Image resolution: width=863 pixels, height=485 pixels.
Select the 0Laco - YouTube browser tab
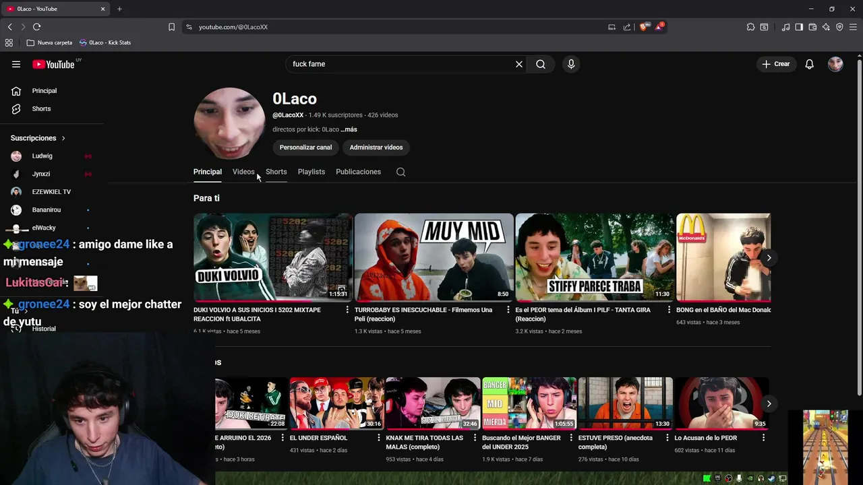tap(56, 9)
